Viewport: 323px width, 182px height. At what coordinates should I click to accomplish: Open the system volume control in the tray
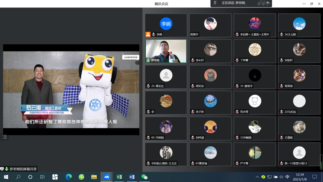pos(281,177)
